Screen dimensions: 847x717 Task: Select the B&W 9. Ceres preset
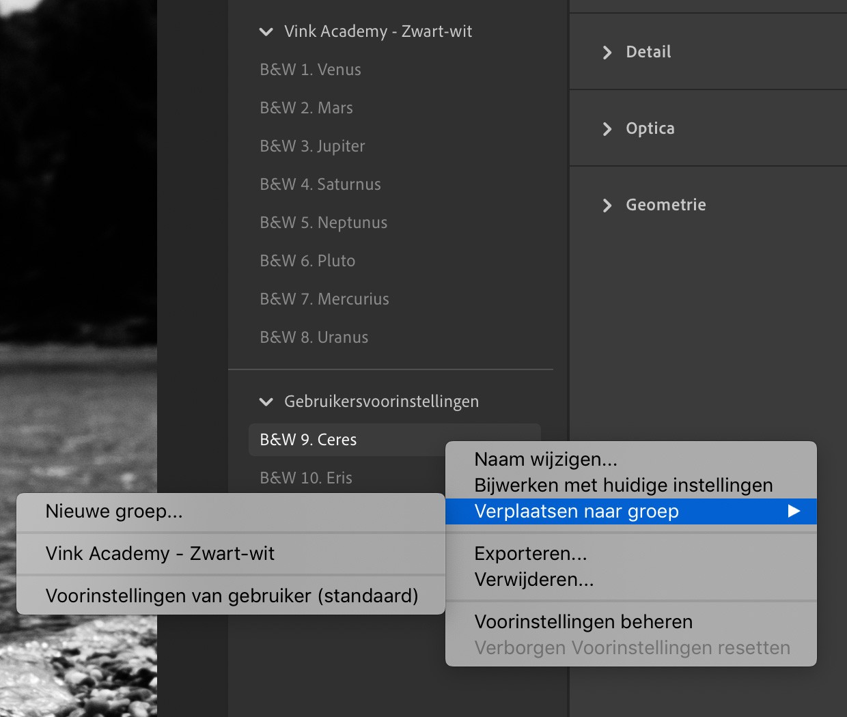307,439
